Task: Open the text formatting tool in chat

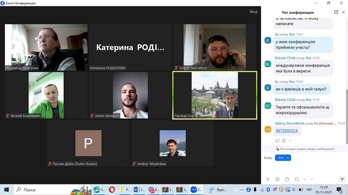Action: point(268,179)
